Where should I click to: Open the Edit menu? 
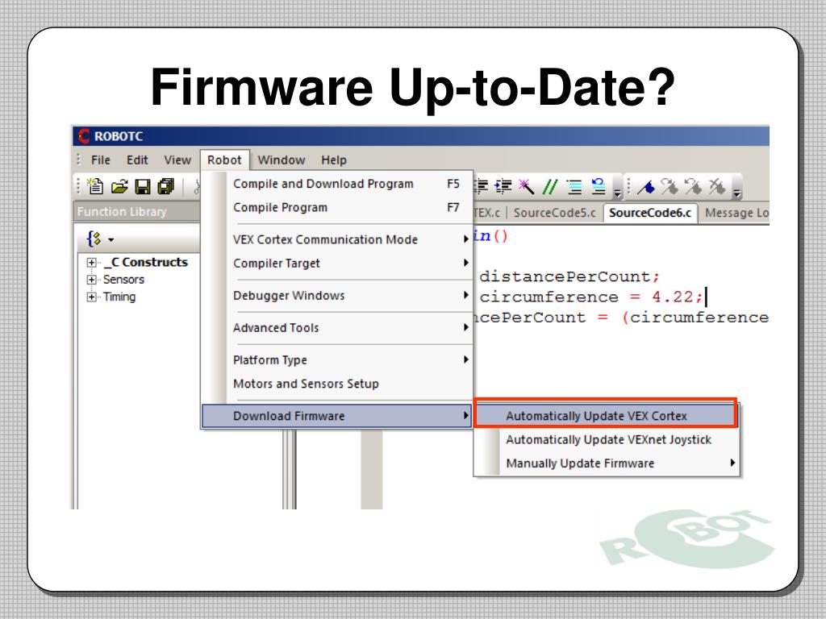[x=137, y=160]
